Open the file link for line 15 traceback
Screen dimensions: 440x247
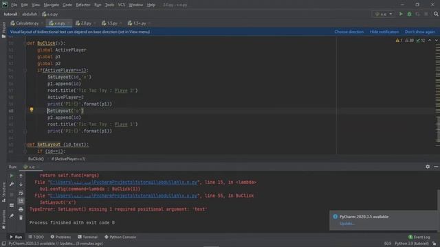point(124,183)
